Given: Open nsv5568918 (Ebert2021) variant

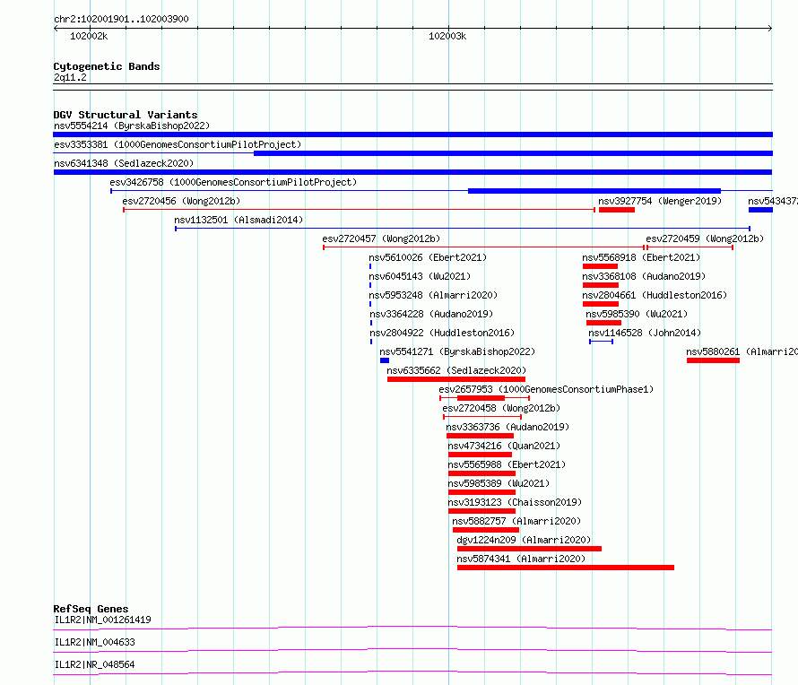Looking at the screenshot, I should click(641, 257).
